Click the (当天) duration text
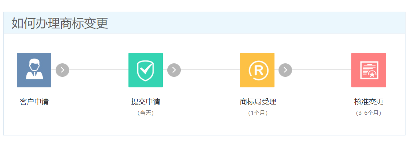Image resolution: width=411 pixels, height=146 pixels. pos(146,113)
